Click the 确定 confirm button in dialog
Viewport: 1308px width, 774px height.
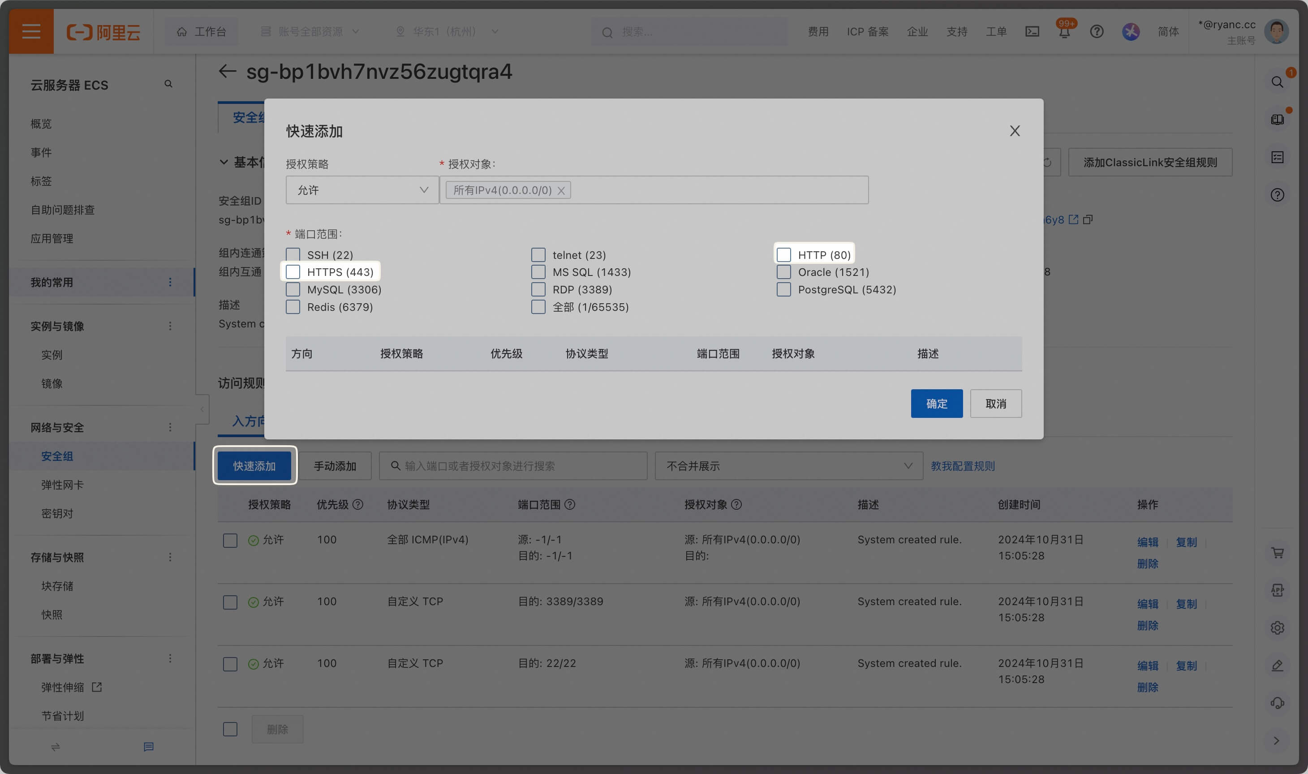point(937,403)
